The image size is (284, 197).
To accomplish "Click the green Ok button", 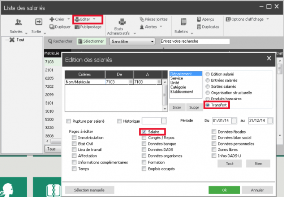I will click(224, 190).
